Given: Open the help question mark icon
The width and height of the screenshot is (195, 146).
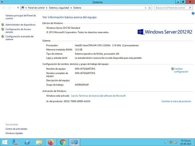Looking at the screenshot, I should tap(193, 13).
